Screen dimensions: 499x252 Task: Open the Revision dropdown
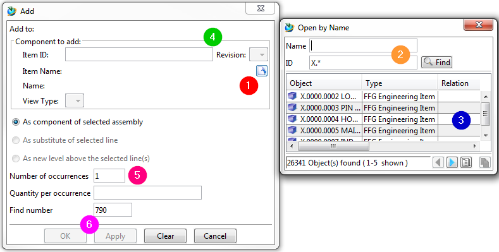click(x=259, y=55)
